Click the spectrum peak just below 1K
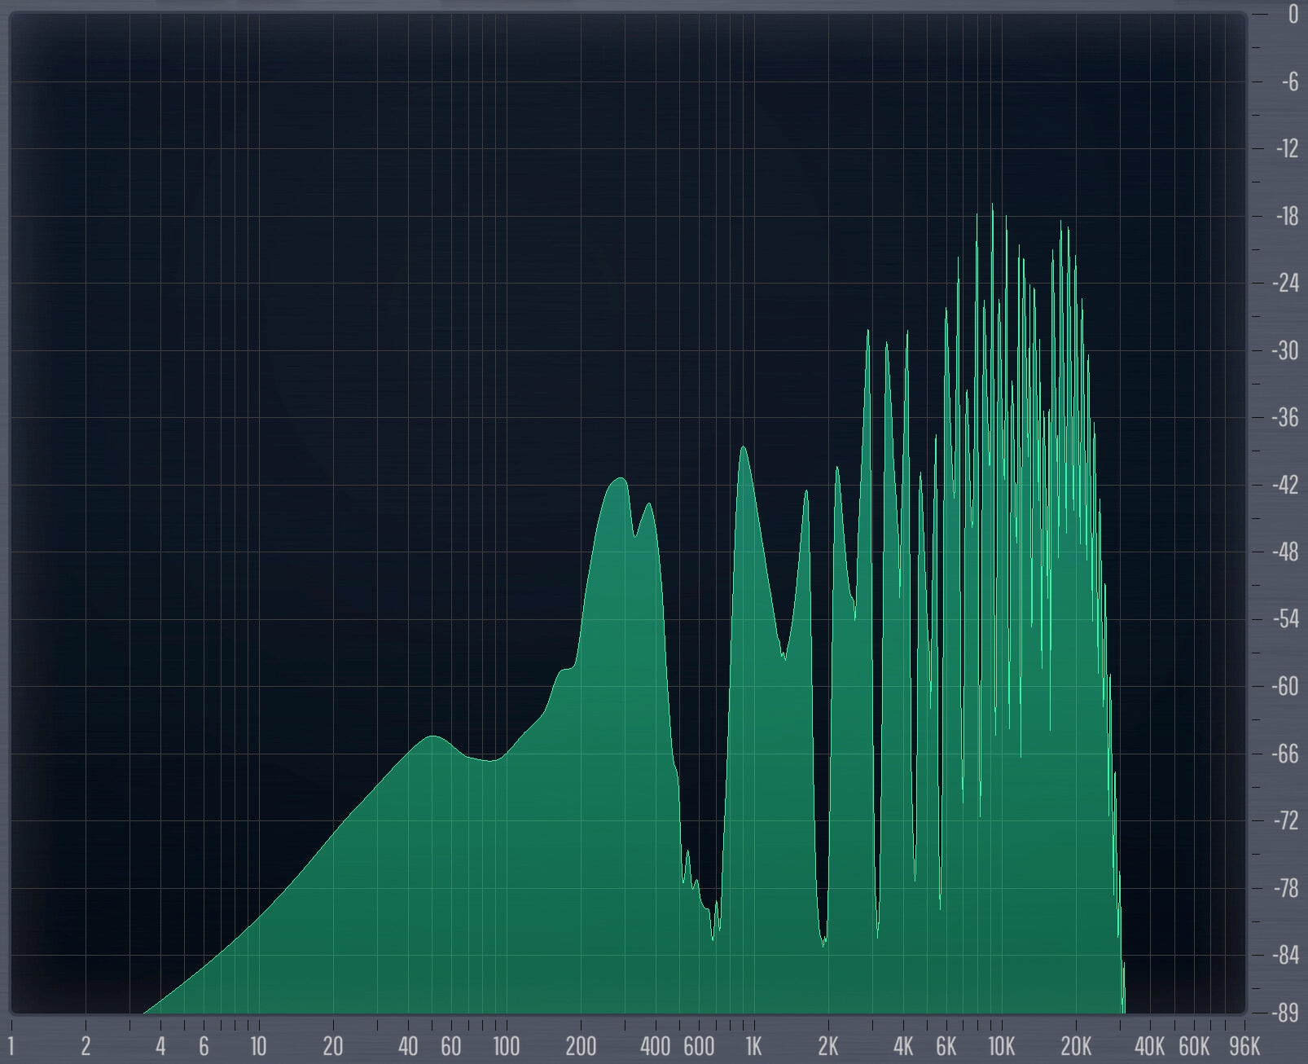 (x=743, y=449)
